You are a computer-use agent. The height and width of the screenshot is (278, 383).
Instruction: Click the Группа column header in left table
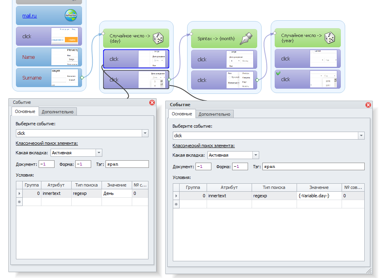32,185
